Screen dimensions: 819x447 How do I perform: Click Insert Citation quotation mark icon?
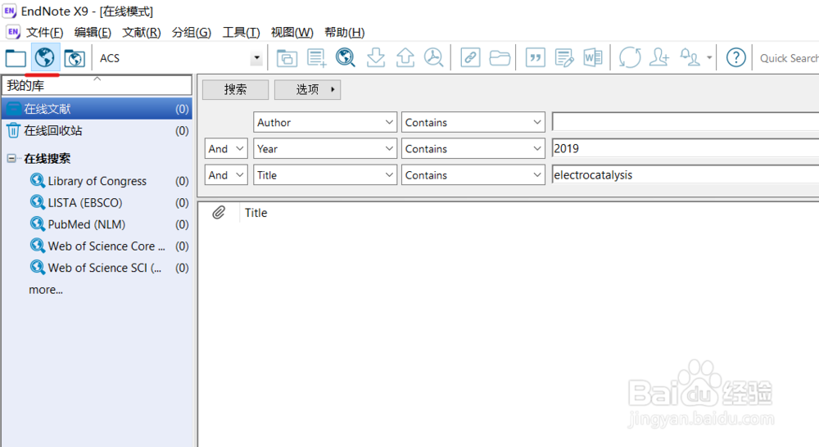536,58
